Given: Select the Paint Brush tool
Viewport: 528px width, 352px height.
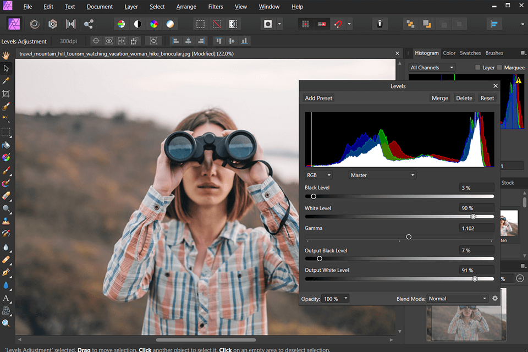Looking at the screenshot, I should point(6,170).
